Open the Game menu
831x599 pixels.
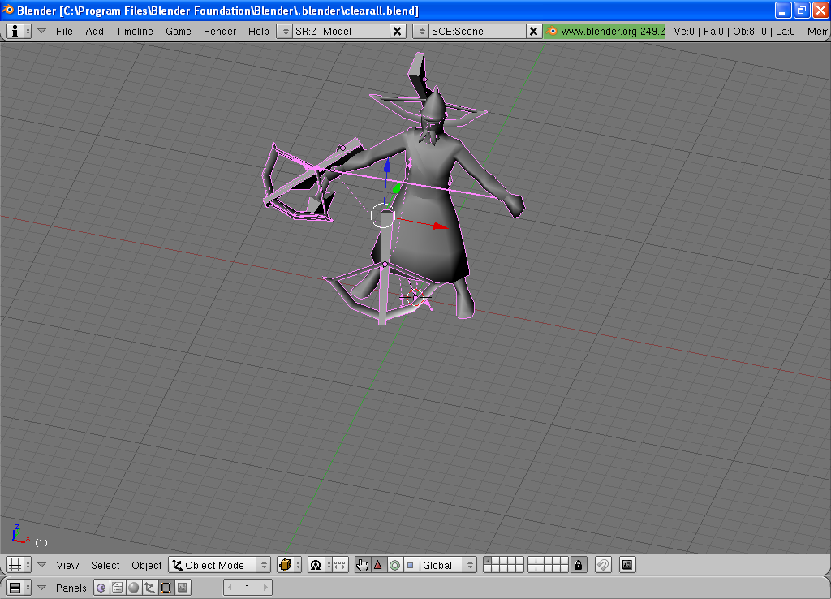[178, 32]
